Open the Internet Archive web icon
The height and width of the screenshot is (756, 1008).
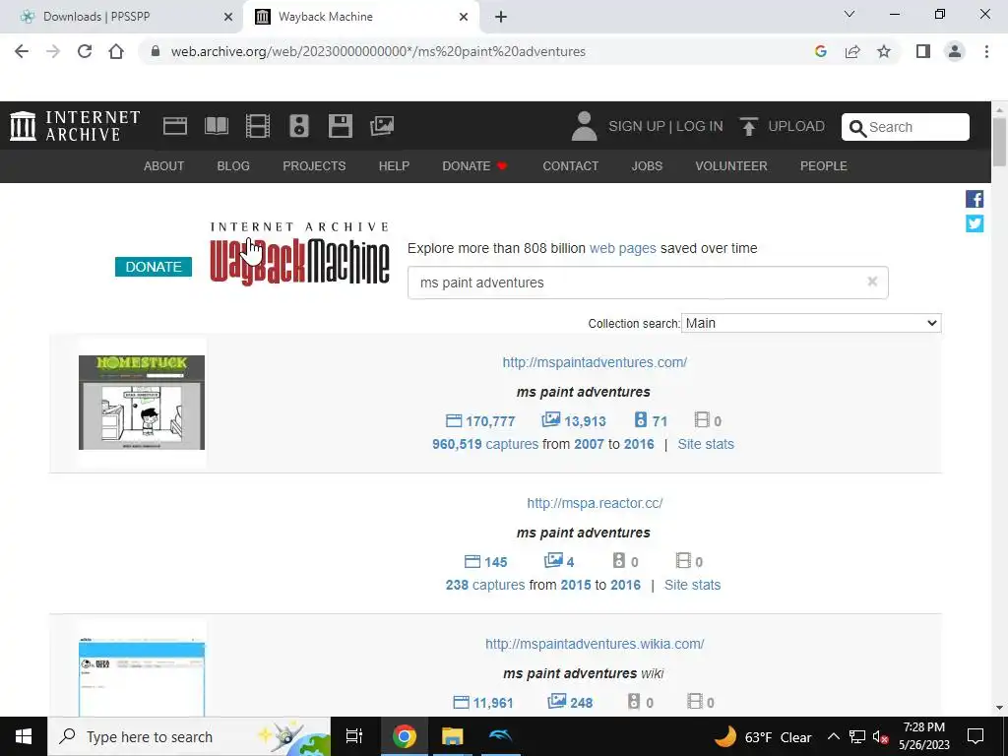175,126
